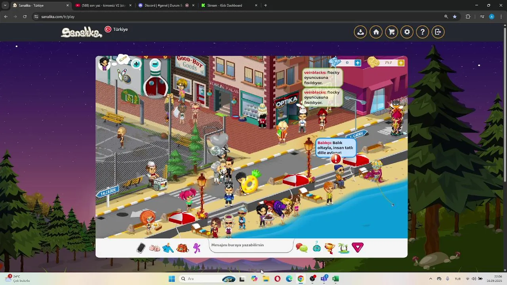Open a new browser tab
507x285 pixels.
pyautogui.click(x=265, y=6)
